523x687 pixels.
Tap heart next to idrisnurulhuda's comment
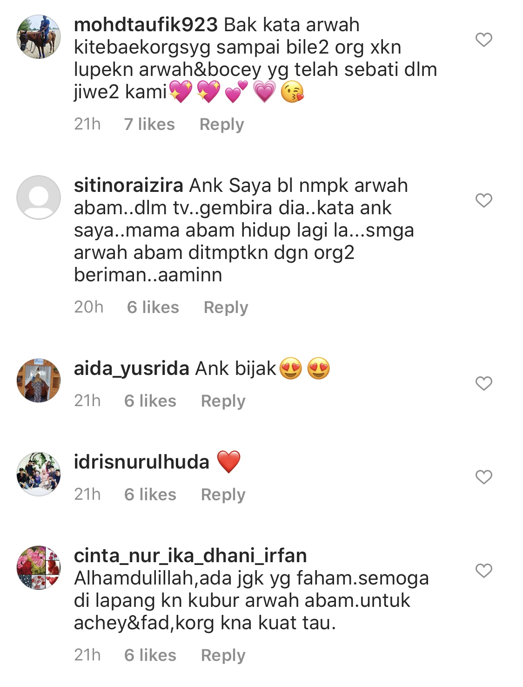[483, 477]
